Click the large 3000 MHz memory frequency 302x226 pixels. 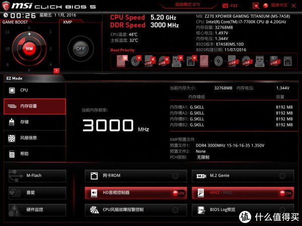point(116,126)
